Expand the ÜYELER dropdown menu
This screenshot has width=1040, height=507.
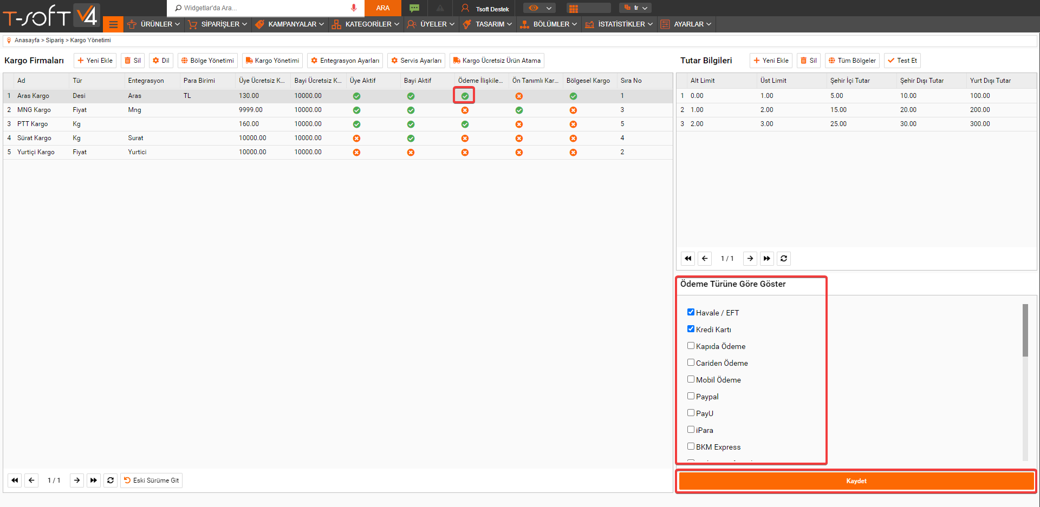[431, 24]
